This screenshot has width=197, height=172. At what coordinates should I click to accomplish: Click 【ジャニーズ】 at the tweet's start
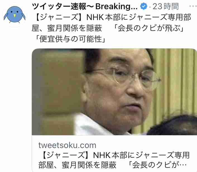(59, 17)
